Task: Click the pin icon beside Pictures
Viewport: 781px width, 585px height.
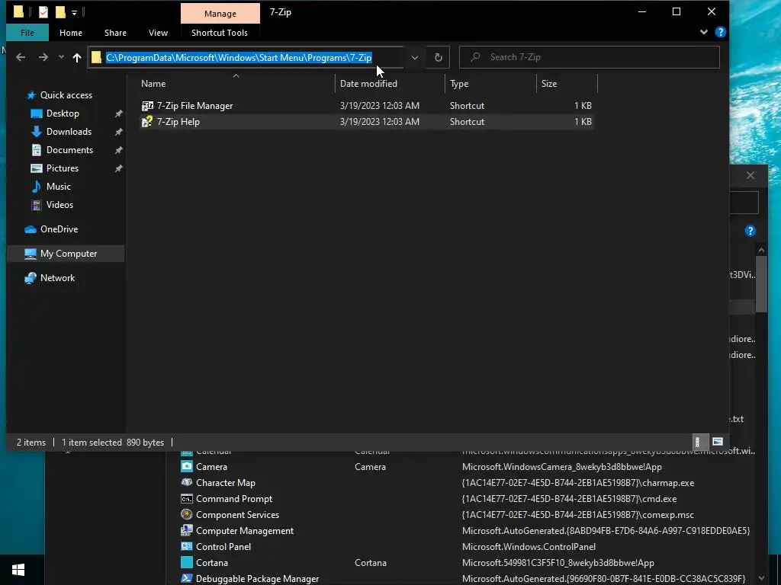Action: pyautogui.click(x=118, y=168)
